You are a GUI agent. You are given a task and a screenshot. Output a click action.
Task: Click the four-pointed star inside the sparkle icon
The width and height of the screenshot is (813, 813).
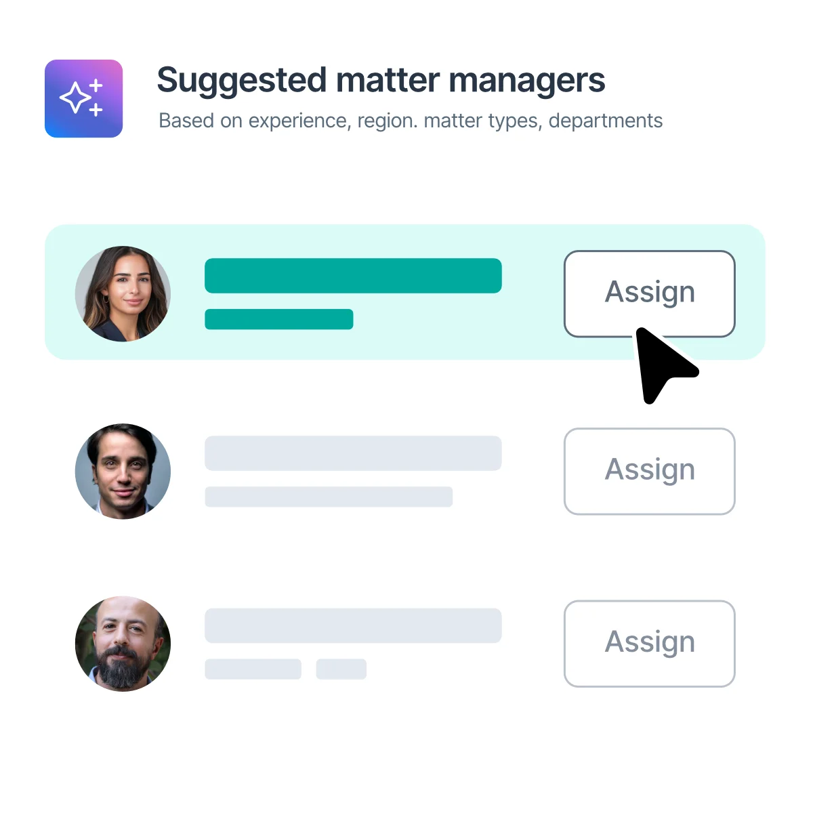pos(75,99)
